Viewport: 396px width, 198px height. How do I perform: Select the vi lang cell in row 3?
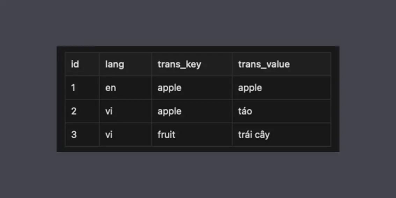click(125, 134)
